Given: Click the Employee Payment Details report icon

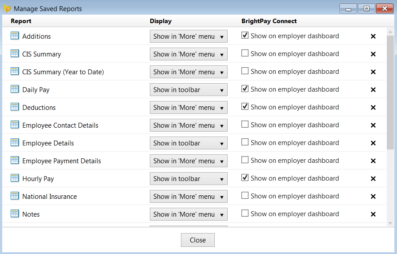Looking at the screenshot, I should click(x=15, y=160).
